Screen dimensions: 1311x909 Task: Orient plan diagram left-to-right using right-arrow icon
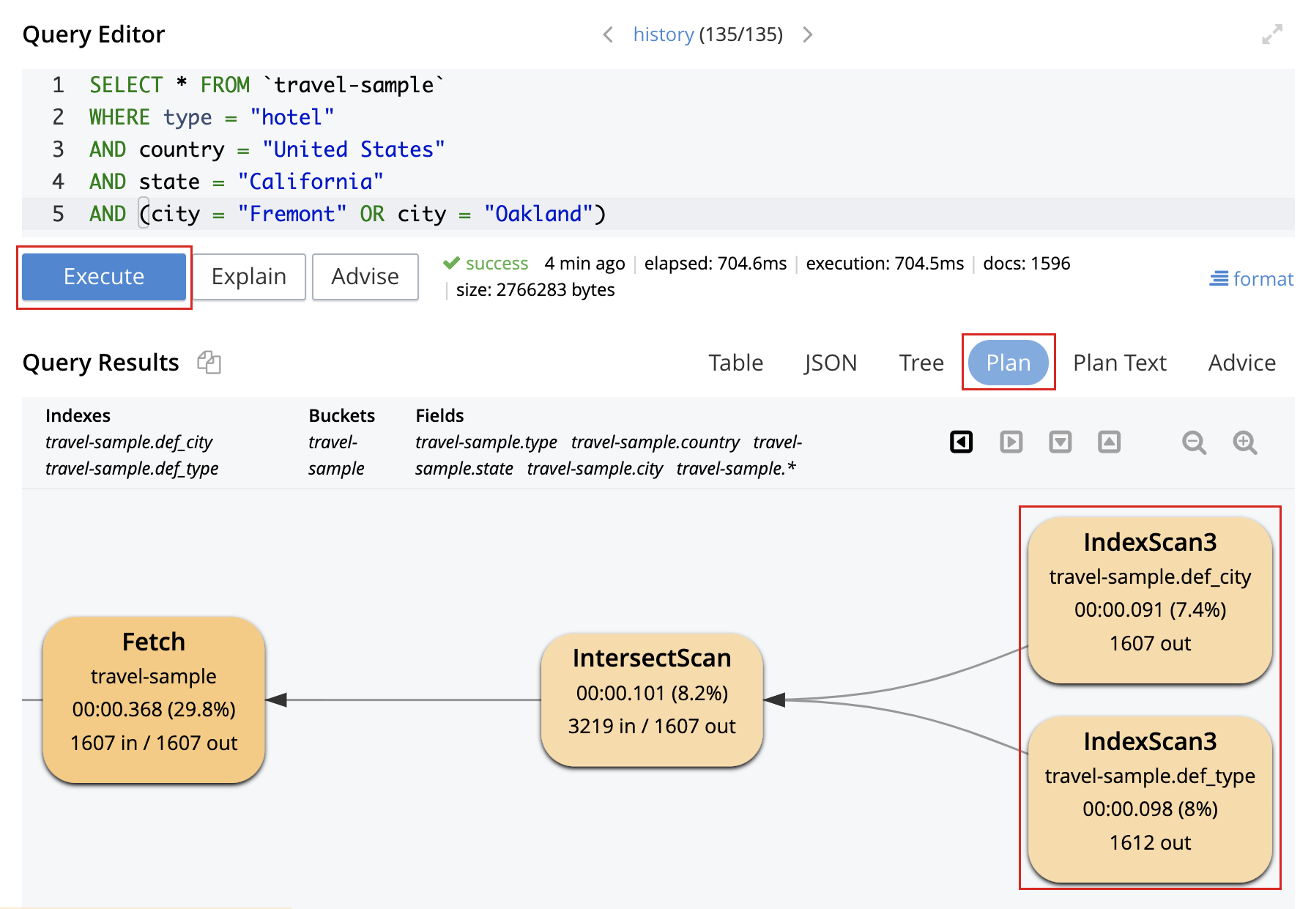[x=1011, y=441]
